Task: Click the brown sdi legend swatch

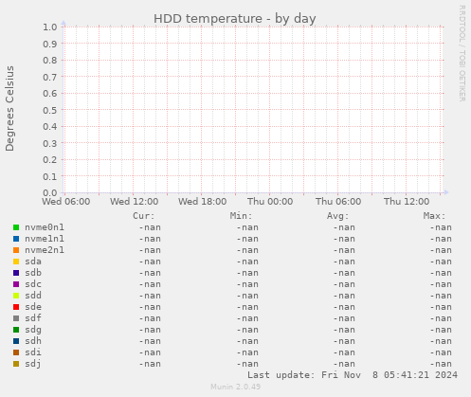Action: [16, 352]
